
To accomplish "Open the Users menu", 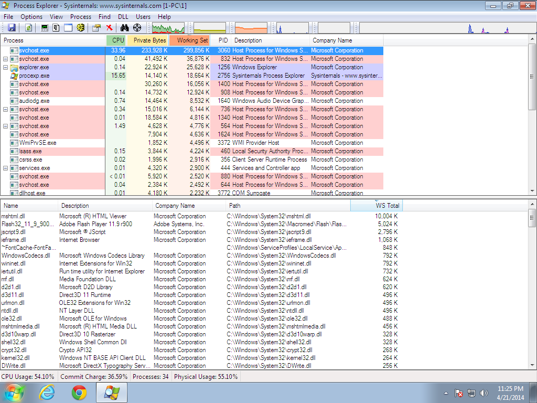I will click(x=143, y=17).
